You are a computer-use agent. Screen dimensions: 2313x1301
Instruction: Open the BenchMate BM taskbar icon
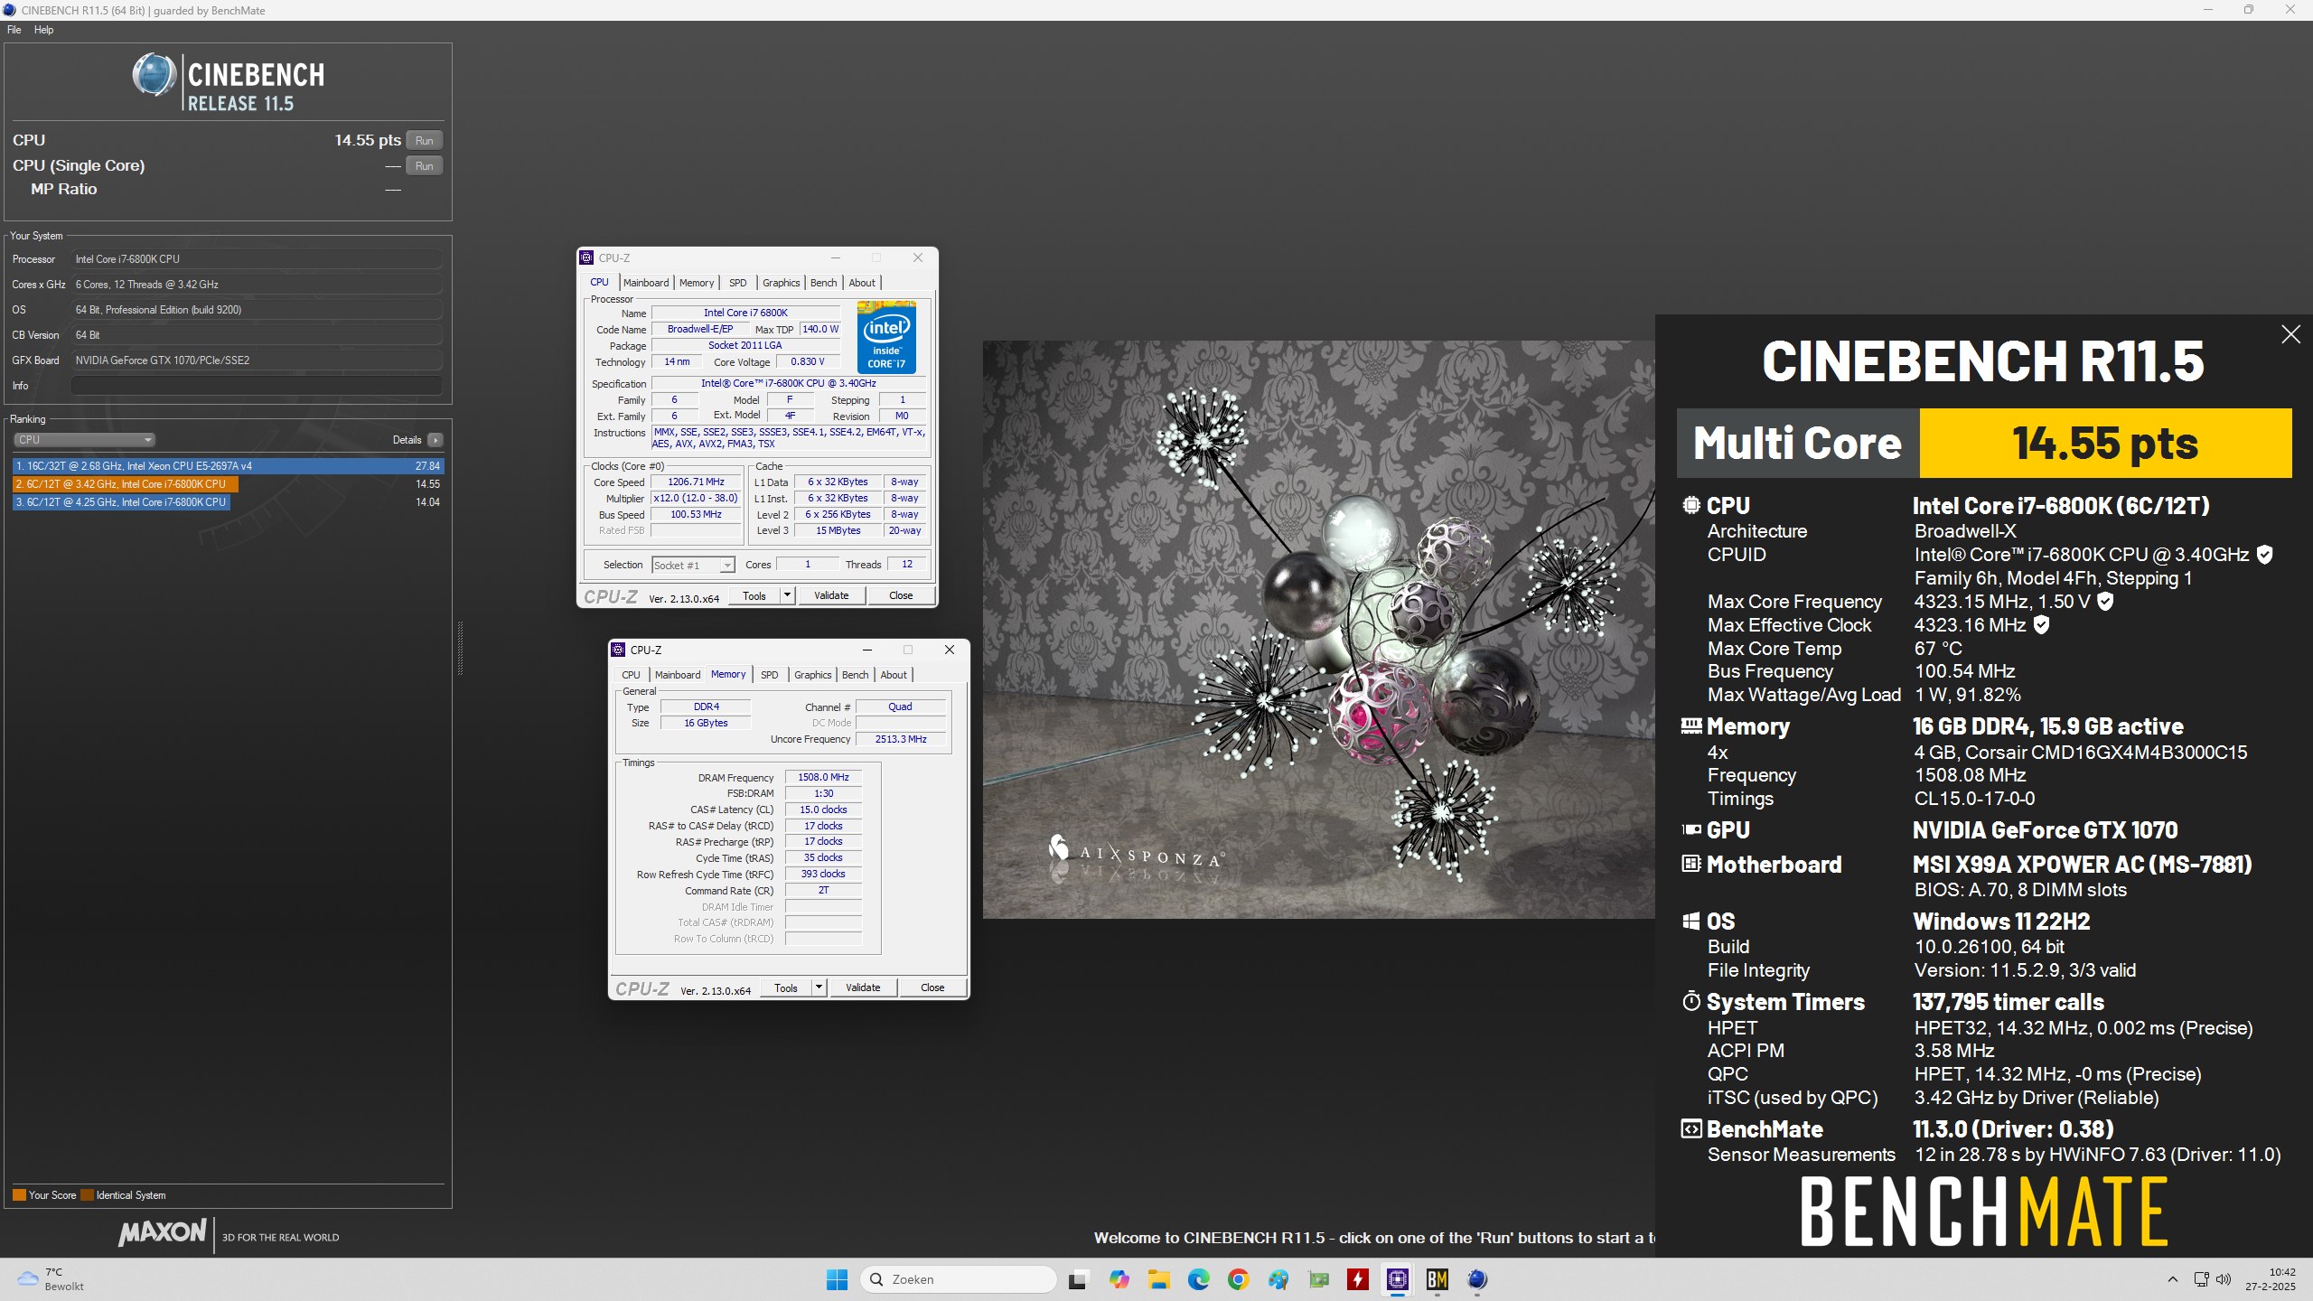coord(1437,1279)
